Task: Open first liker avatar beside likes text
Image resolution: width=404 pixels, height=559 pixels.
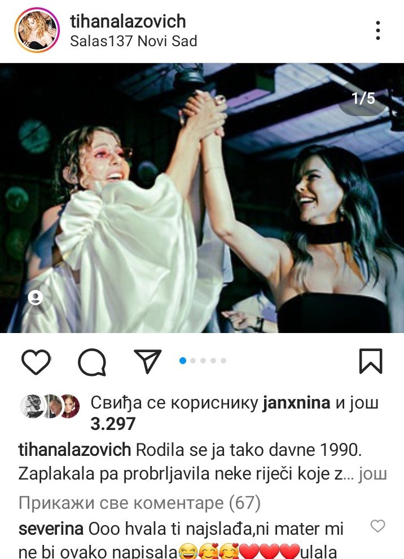Action: point(32,406)
